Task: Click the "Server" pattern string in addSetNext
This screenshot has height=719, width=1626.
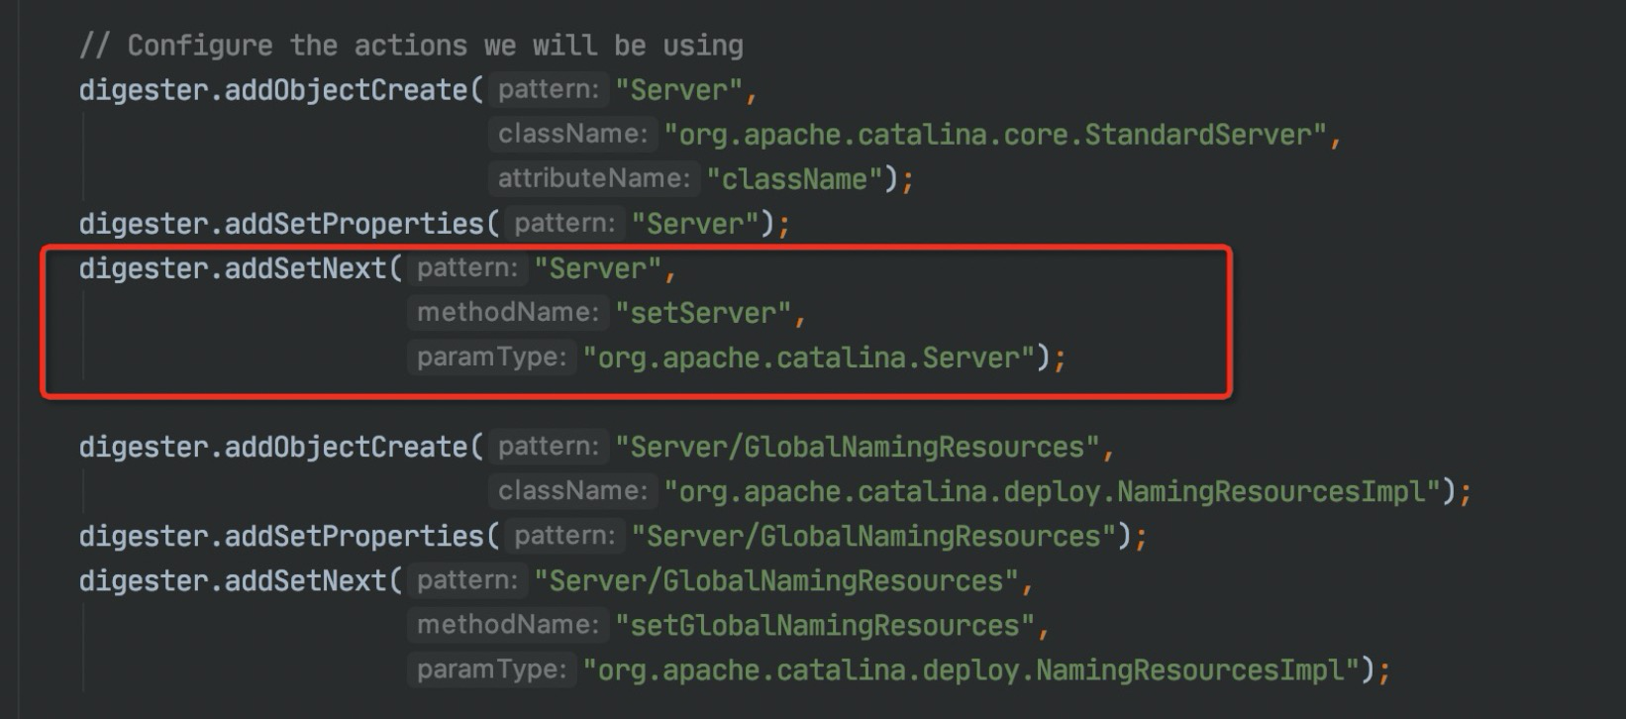Action: (x=597, y=268)
